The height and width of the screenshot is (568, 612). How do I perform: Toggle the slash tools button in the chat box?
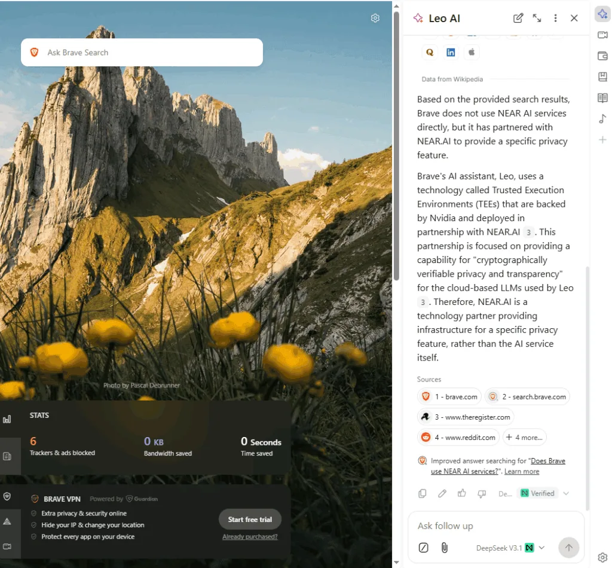(x=424, y=547)
